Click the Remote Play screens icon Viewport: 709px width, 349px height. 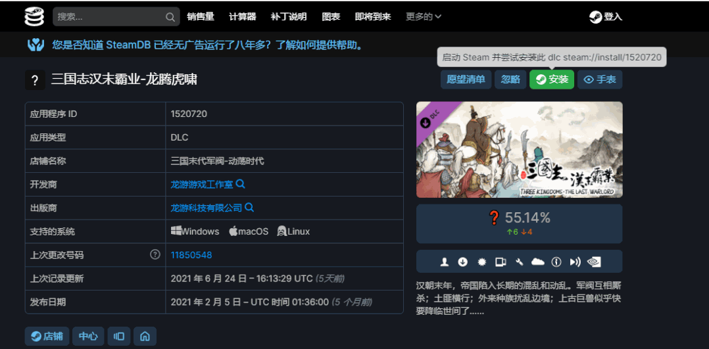pos(501,262)
